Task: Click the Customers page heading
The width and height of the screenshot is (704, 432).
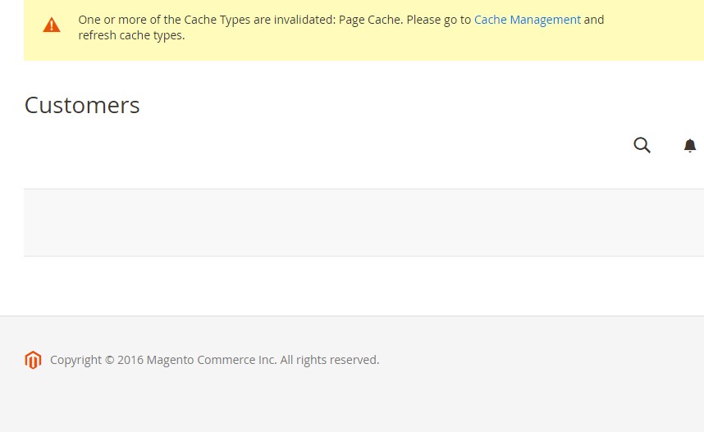Action: tap(82, 106)
